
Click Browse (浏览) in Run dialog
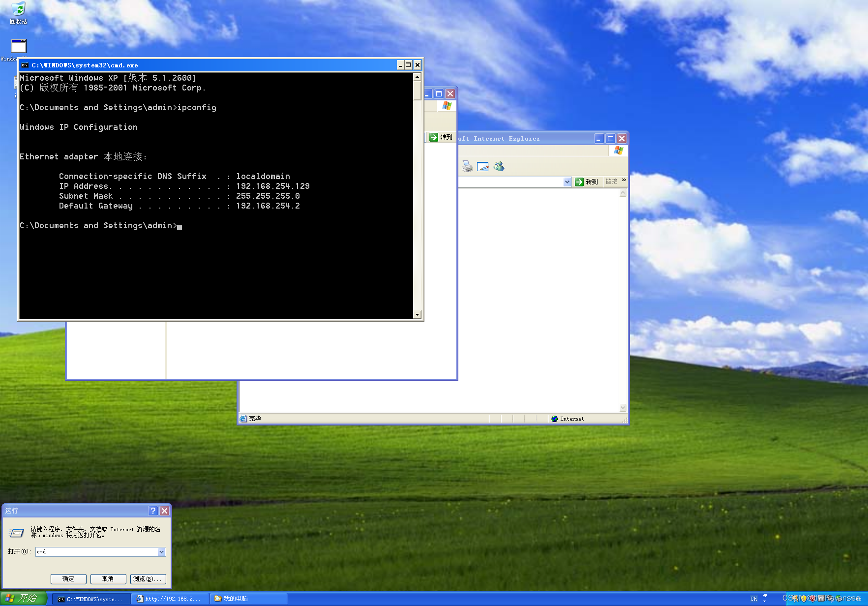coord(148,579)
